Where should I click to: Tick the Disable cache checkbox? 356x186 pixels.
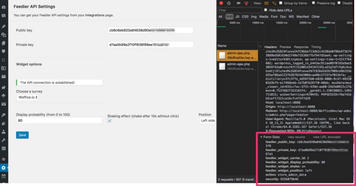[339, 3]
